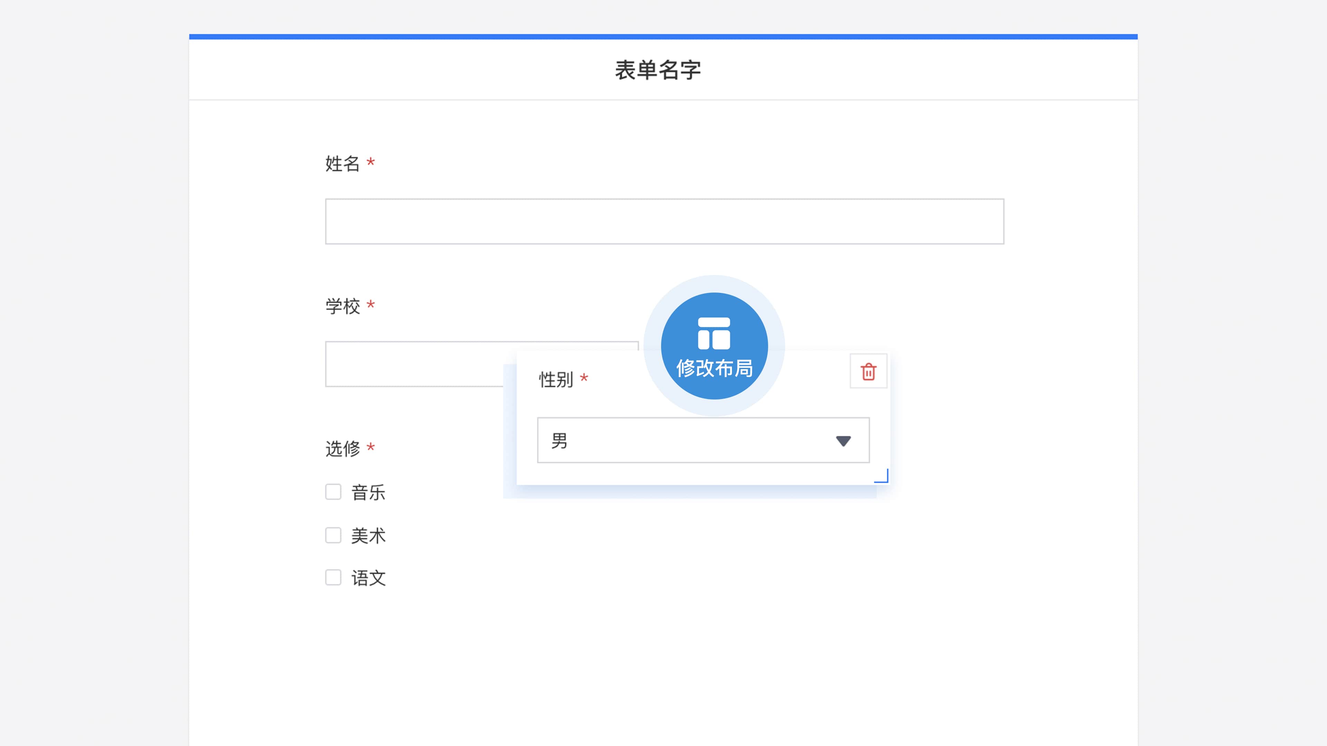This screenshot has height=746, width=1327.
Task: Click the 姓名 text input field
Action: pos(665,221)
